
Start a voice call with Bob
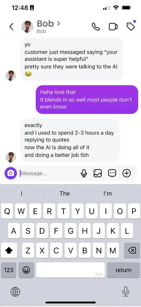96,27
